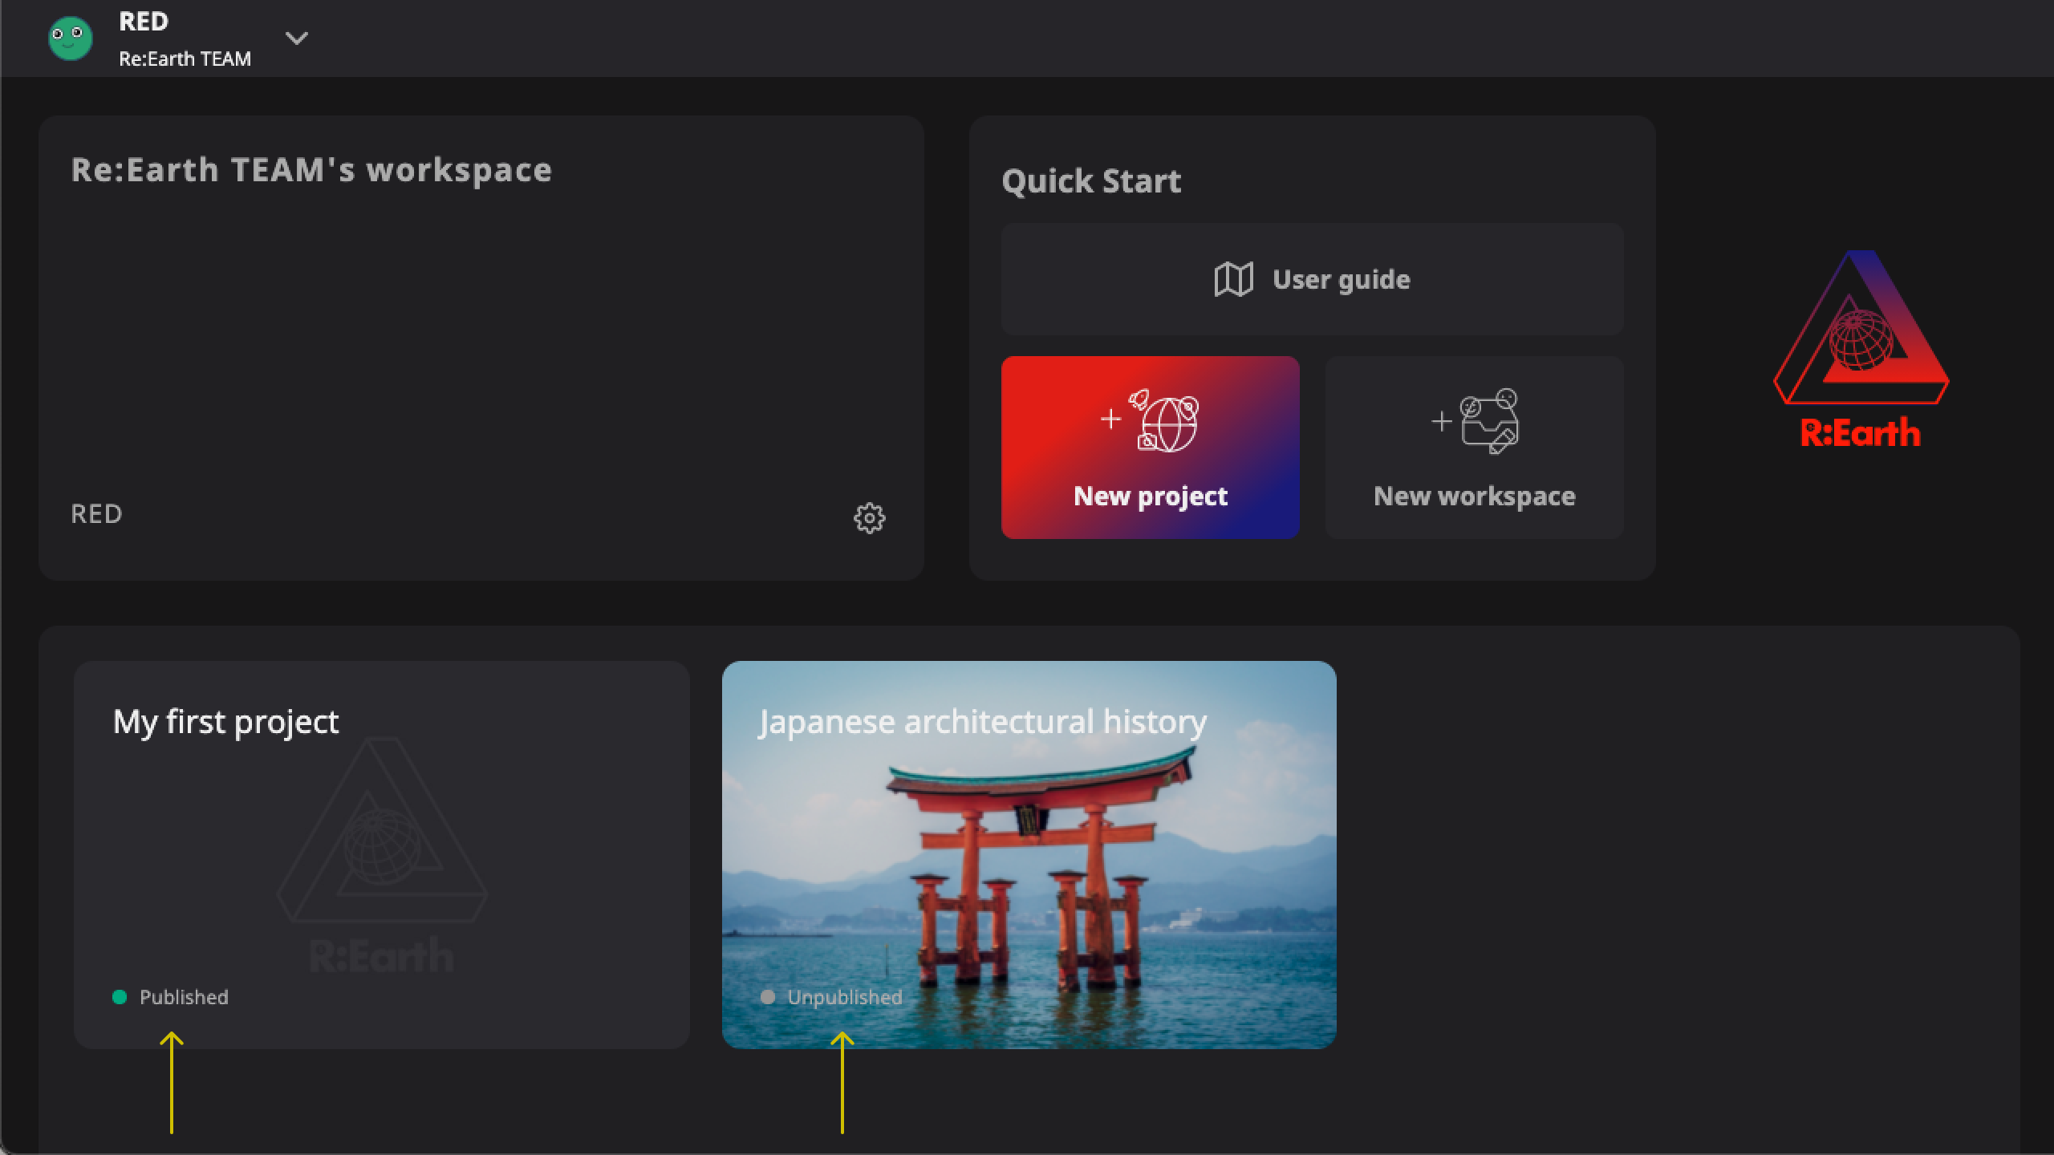Image resolution: width=2054 pixels, height=1155 pixels.
Task: Click the green Published status dot
Action: click(x=120, y=997)
